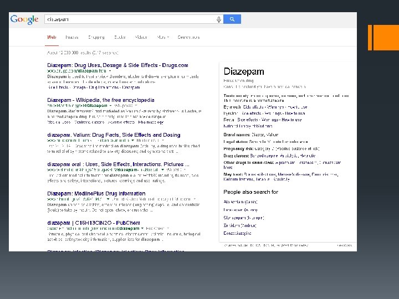This screenshot has height=299, width=399.
Task: Click the 'About ... results' count text
Action: tap(83, 53)
